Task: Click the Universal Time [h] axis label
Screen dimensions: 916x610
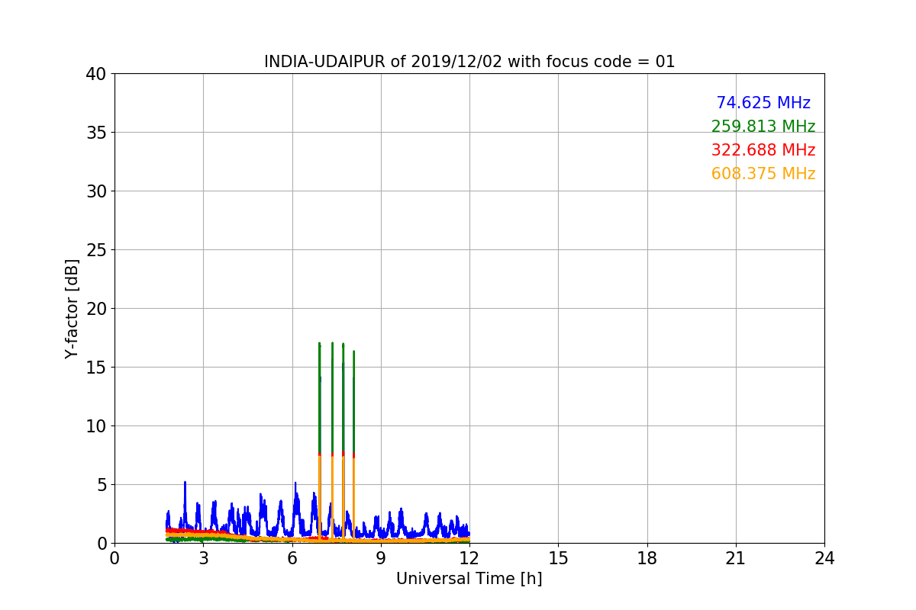Action: click(469, 579)
